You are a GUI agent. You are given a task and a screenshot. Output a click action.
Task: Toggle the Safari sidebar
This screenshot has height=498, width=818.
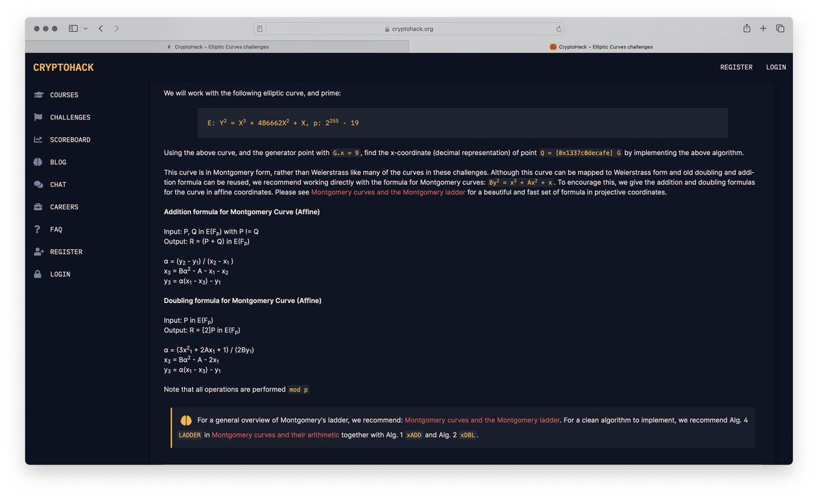coord(72,28)
